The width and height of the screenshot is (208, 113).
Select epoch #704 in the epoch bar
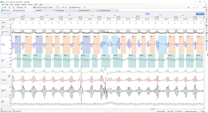[45, 19]
